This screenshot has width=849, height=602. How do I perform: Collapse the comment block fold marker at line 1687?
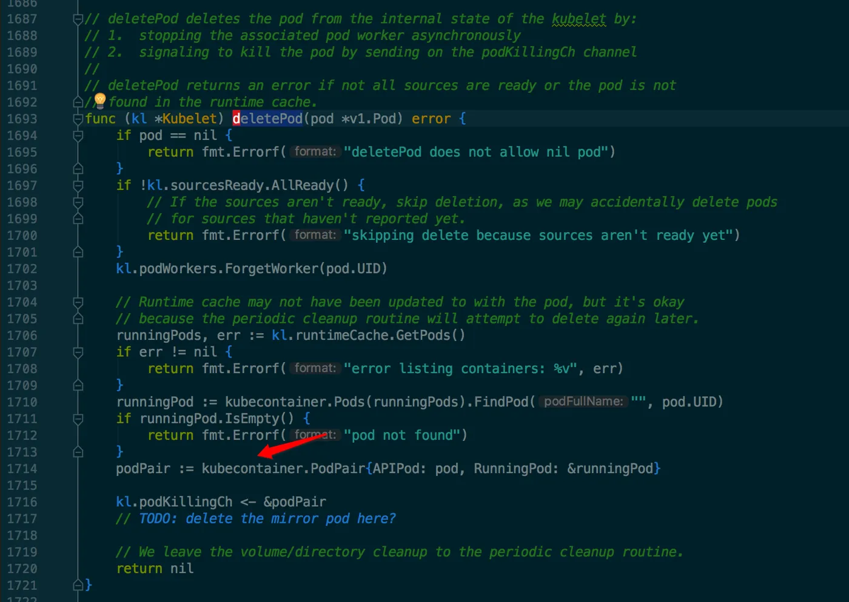pos(78,19)
